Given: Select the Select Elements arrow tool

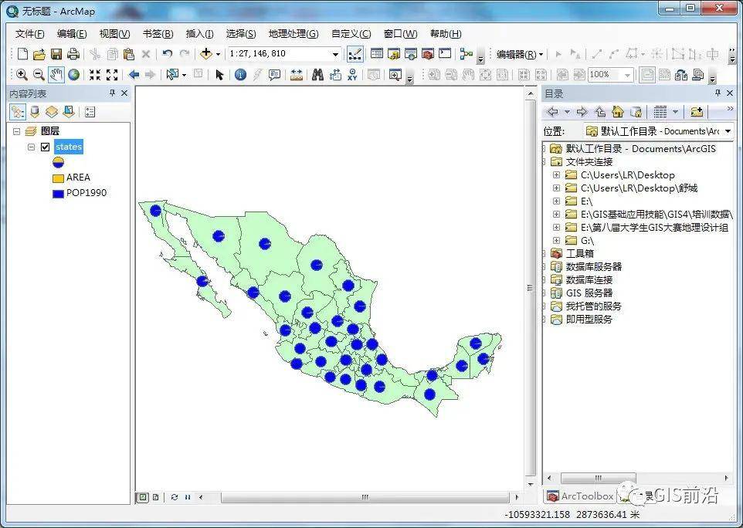Looking at the screenshot, I should click(x=219, y=75).
